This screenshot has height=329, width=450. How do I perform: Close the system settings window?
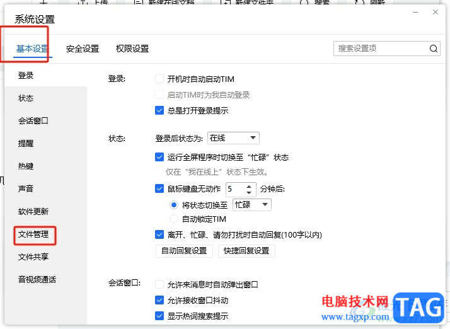point(436,12)
